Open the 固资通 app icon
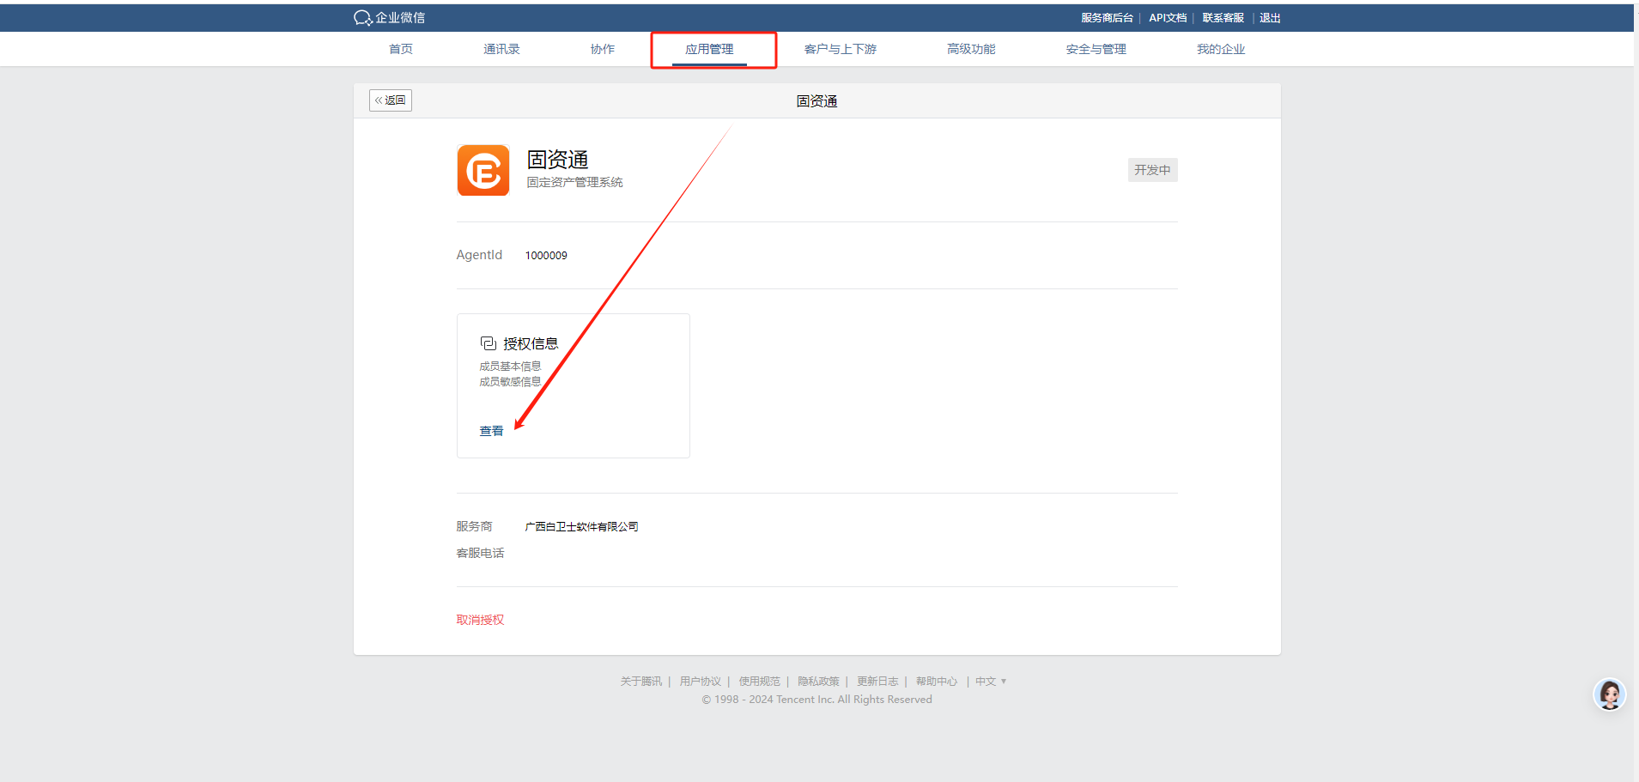The height and width of the screenshot is (782, 1639). click(x=483, y=170)
